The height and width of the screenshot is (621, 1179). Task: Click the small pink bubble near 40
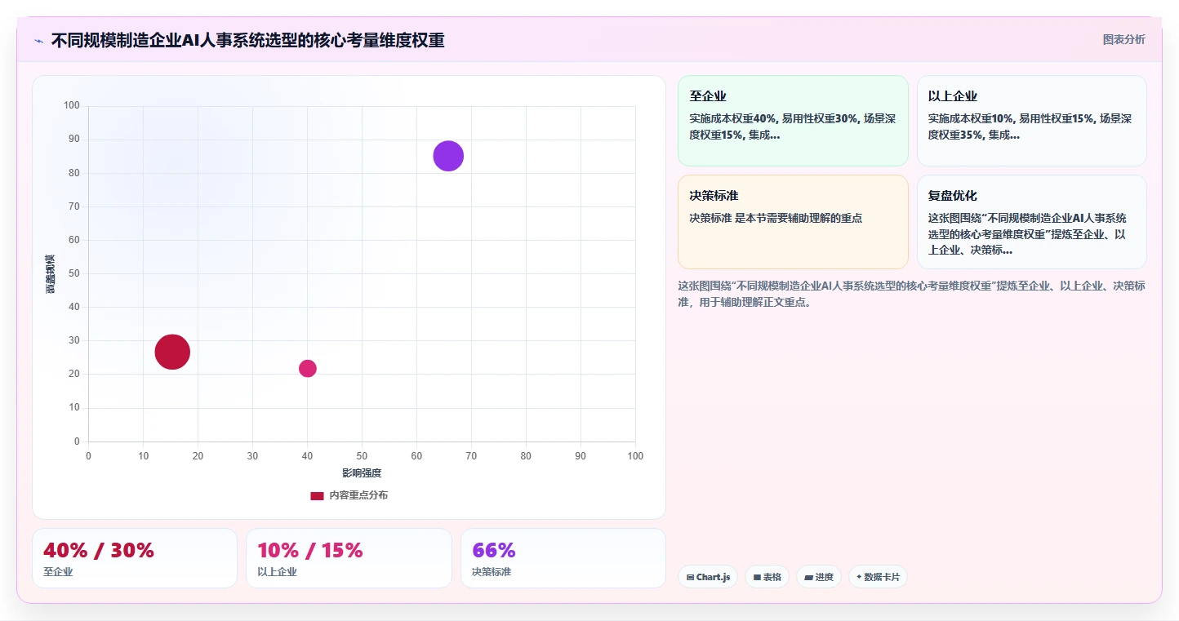(x=307, y=368)
